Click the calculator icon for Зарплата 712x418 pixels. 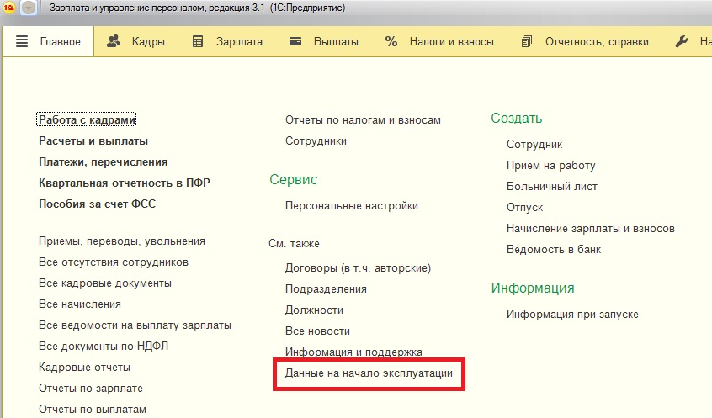click(198, 41)
